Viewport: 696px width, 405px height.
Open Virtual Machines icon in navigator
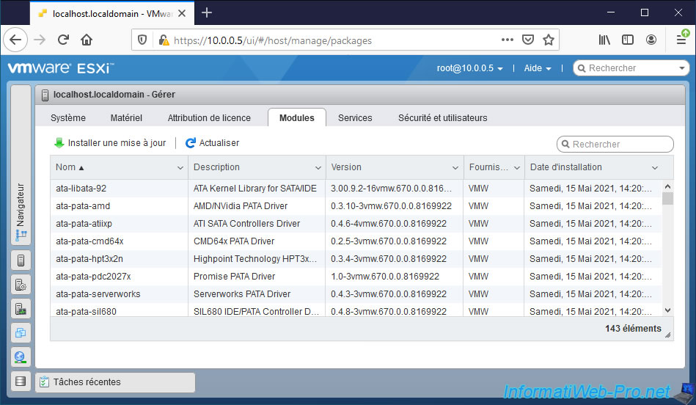tap(21, 332)
